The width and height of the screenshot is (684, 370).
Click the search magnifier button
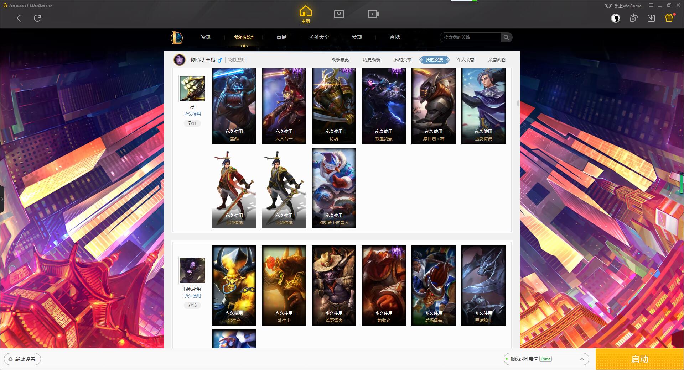tap(506, 37)
